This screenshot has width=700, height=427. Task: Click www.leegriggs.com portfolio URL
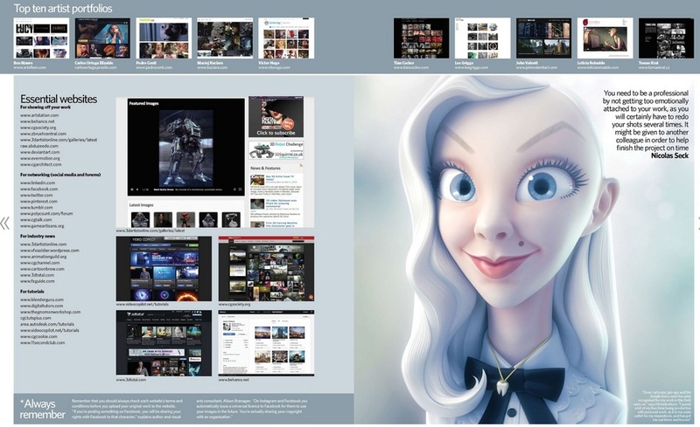472,67
